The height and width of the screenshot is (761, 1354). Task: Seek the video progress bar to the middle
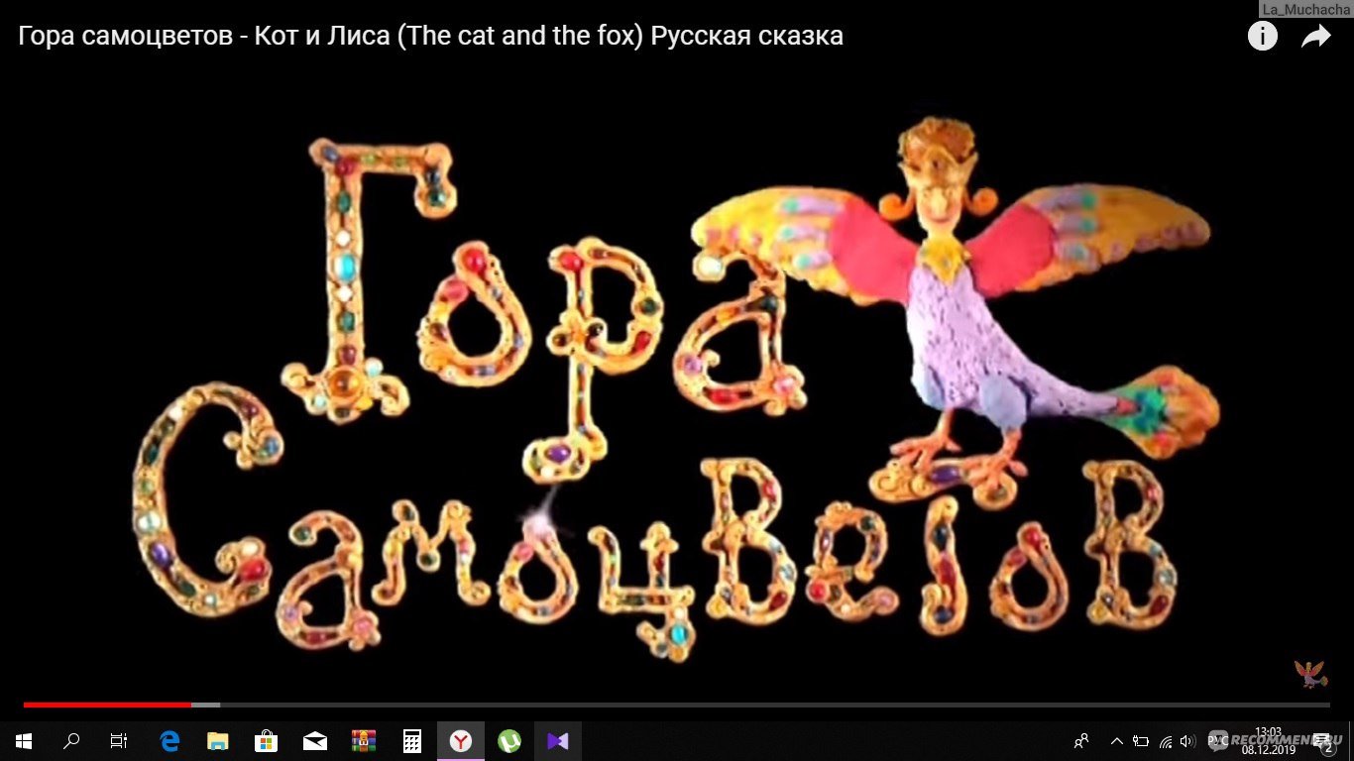tap(677, 705)
